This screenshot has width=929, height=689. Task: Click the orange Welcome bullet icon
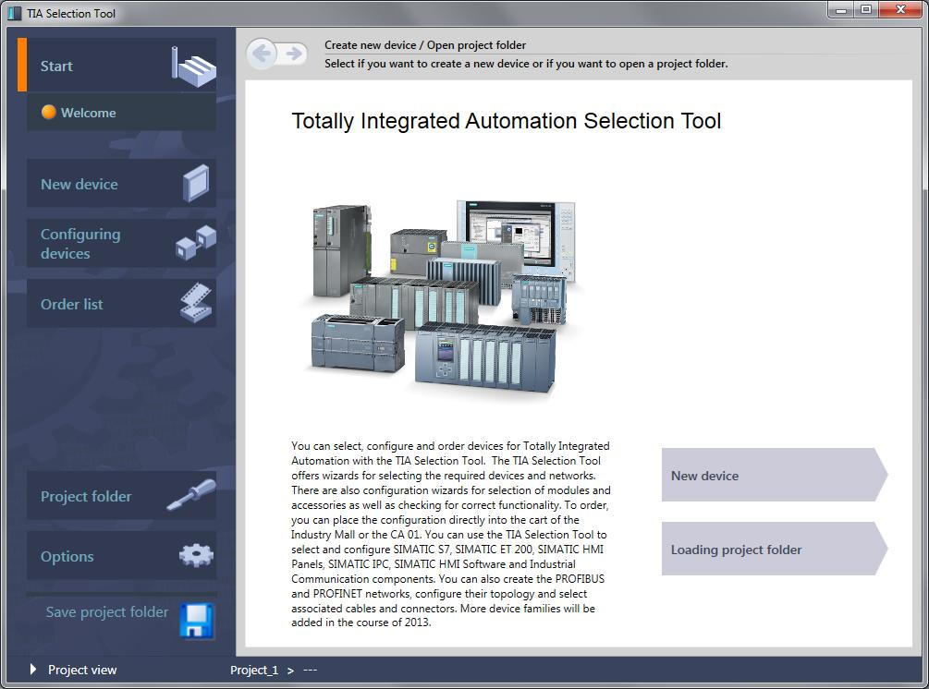click(49, 112)
